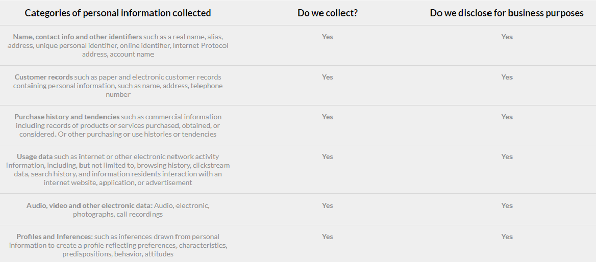Click the 'Purchase history and tendencies' description
This screenshot has height=262, width=596.
[x=118, y=125]
